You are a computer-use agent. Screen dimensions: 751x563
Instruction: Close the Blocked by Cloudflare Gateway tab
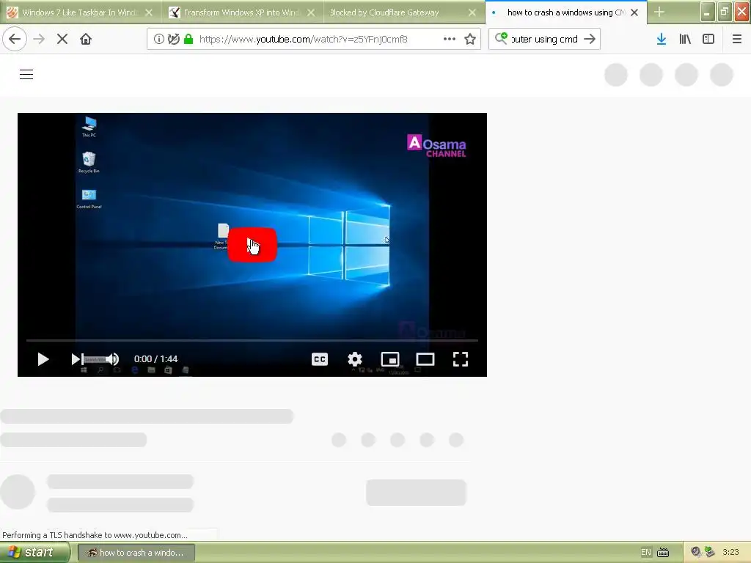coord(472,12)
